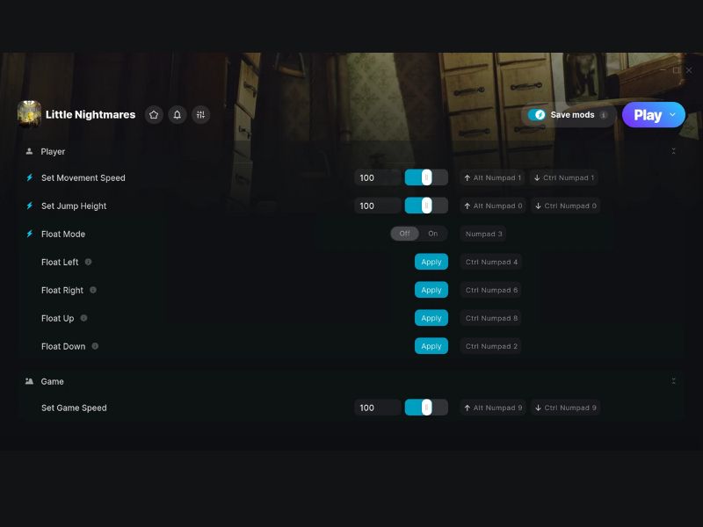703x527 pixels.
Task: Open the Play button dropdown arrow
Action: tap(672, 115)
